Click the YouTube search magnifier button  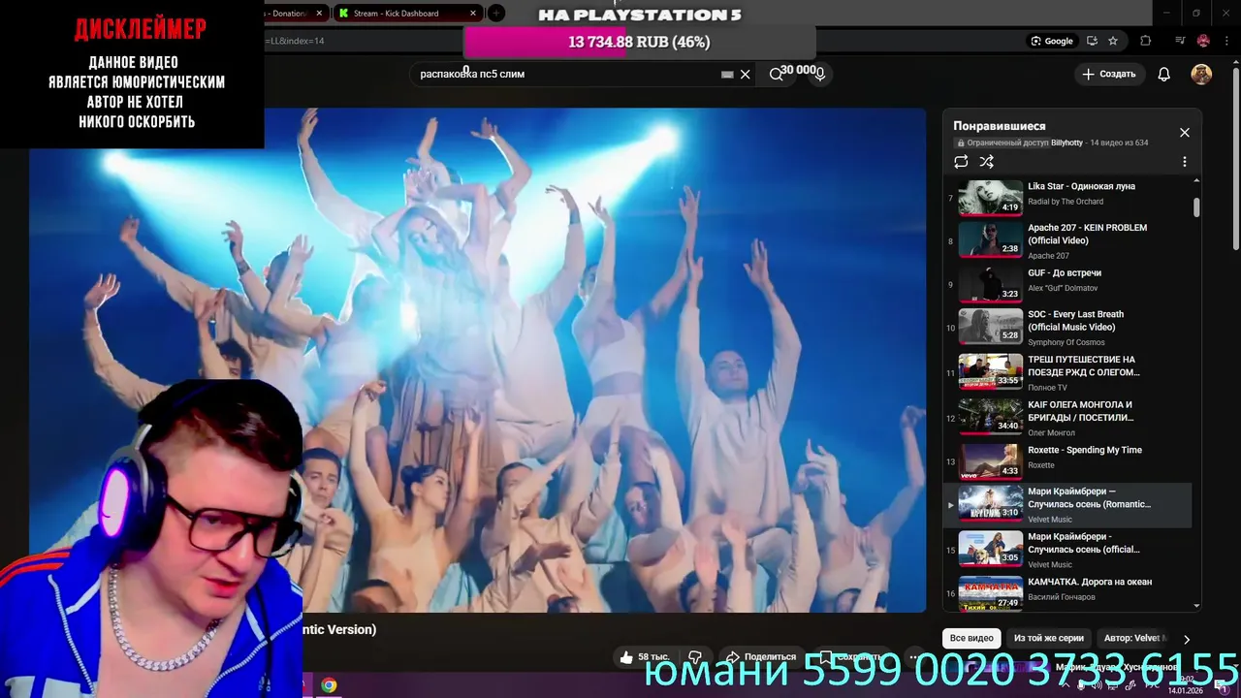[x=776, y=75]
